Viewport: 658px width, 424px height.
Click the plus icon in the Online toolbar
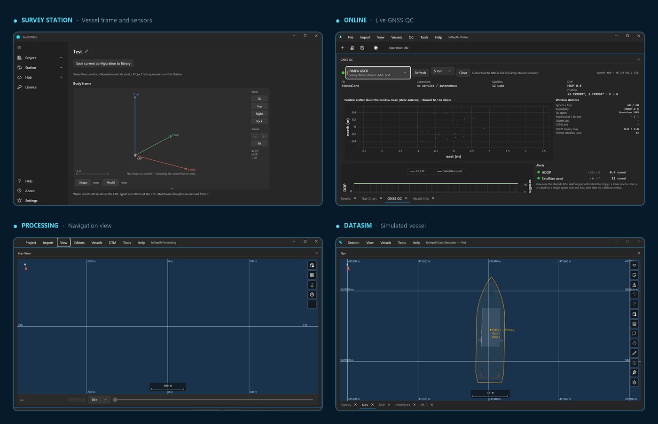343,48
